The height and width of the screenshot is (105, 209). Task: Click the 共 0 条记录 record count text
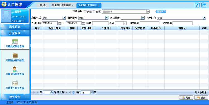[x=201, y=93]
